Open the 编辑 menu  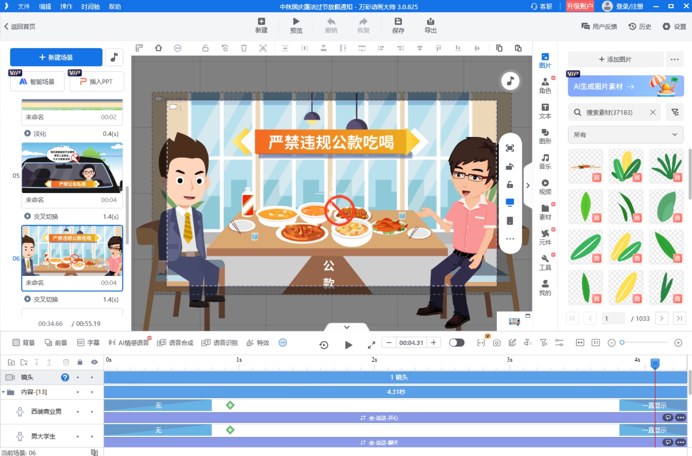coord(45,6)
